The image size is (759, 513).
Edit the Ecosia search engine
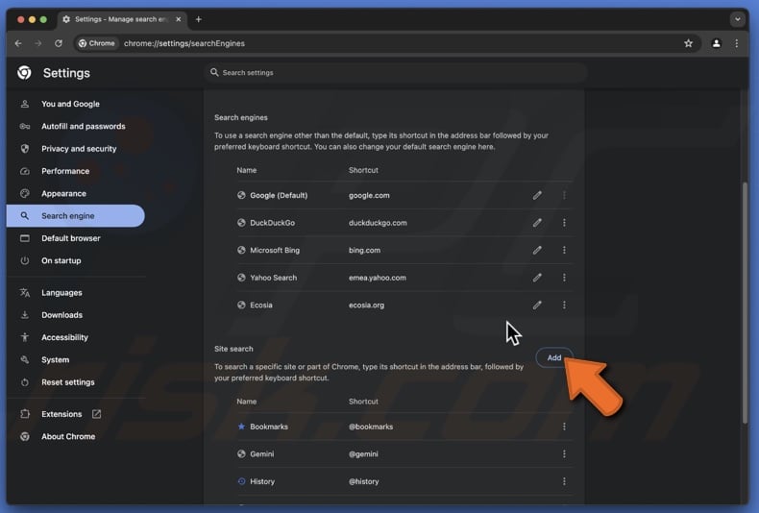537,305
